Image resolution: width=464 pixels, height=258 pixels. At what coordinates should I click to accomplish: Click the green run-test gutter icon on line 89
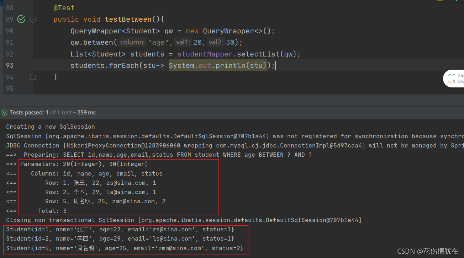coord(21,20)
